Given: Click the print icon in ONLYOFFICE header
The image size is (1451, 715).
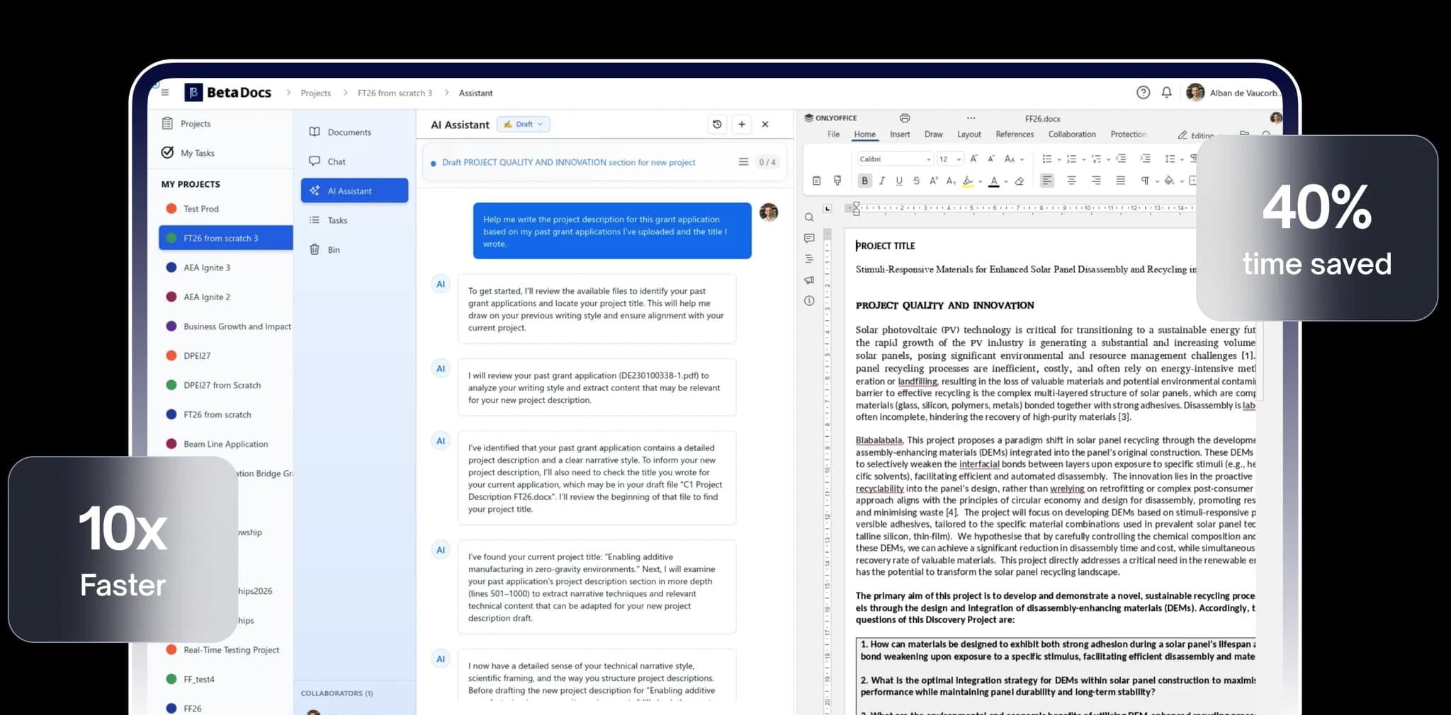Looking at the screenshot, I should [904, 118].
